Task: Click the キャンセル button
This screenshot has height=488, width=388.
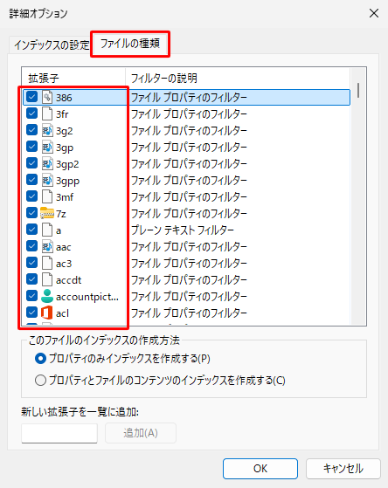Action: (x=343, y=469)
